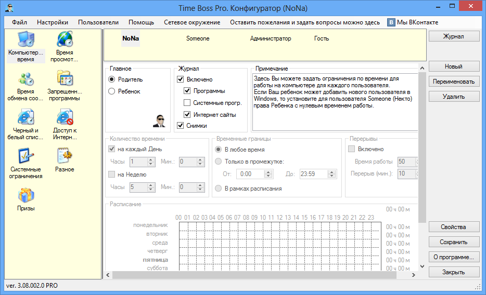Select the В рамках расписания option
Viewport: 486px width, 295px height.
pos(219,189)
